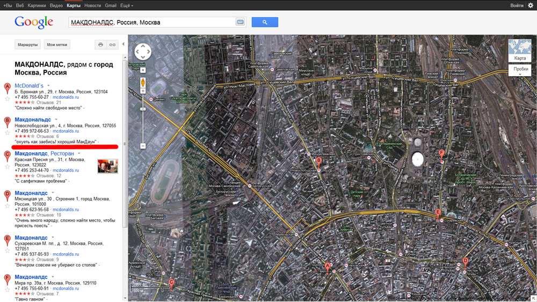The image size is (537, 302).
Task: Click the map pan compass control
Action: click(x=143, y=52)
